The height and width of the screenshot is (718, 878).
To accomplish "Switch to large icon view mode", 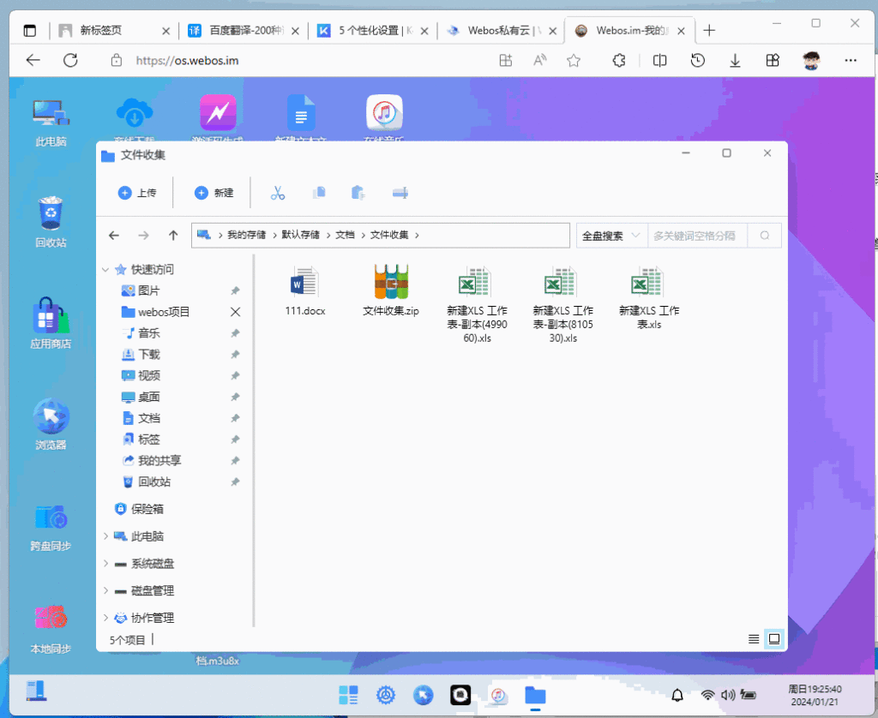I will pyautogui.click(x=773, y=638).
